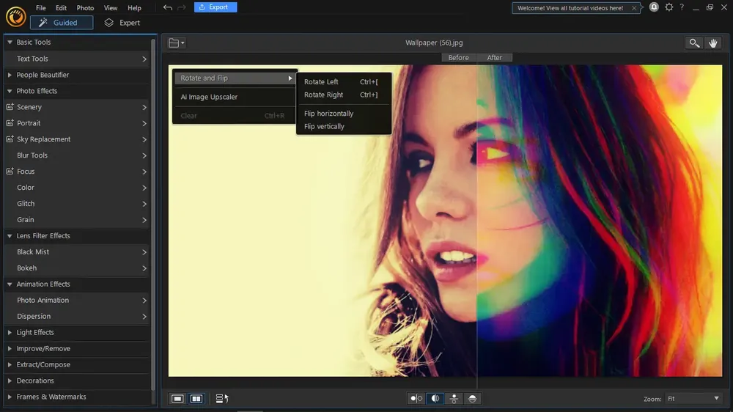
Task: Expand the People Beautifier section
Action: click(x=43, y=75)
